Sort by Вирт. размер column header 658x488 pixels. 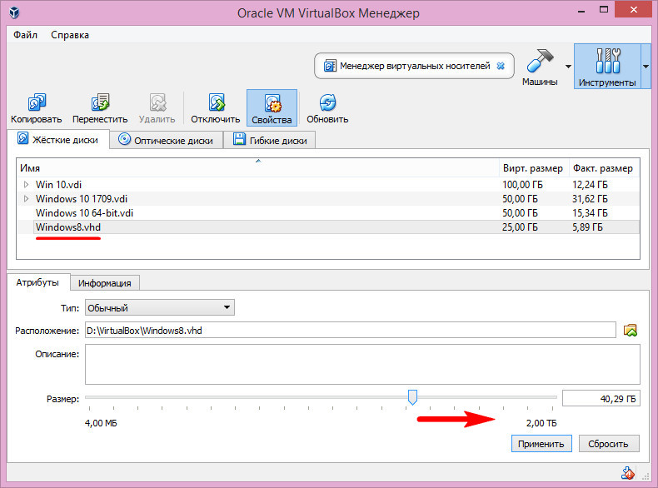pos(533,168)
